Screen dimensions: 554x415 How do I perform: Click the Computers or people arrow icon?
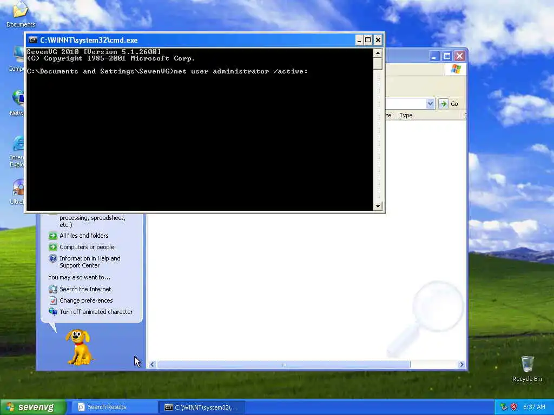click(x=52, y=247)
